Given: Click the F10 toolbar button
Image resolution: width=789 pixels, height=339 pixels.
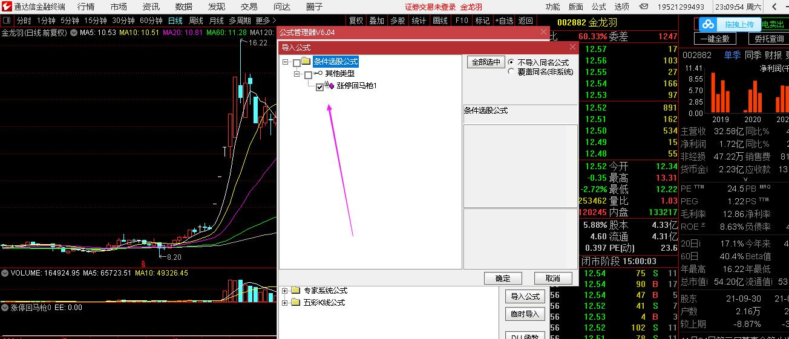Looking at the screenshot, I should [462, 21].
